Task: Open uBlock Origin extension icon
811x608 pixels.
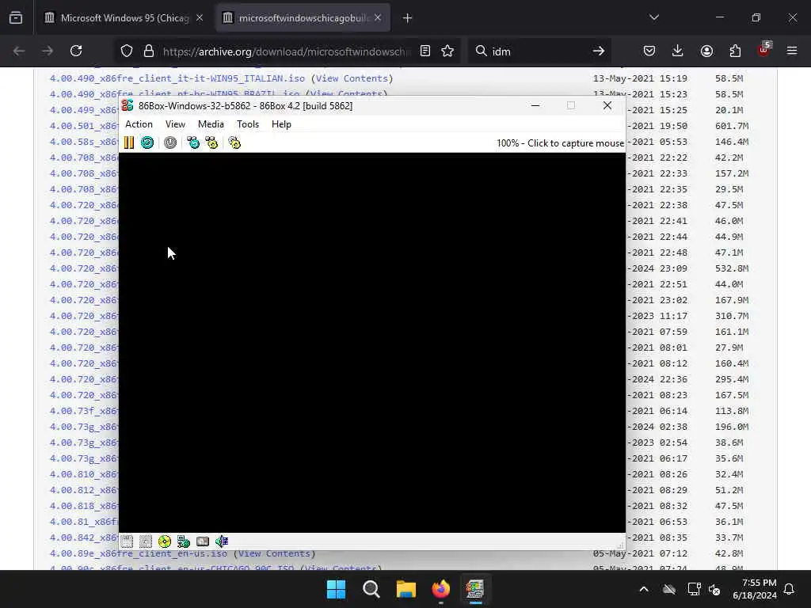Action: [x=764, y=50]
